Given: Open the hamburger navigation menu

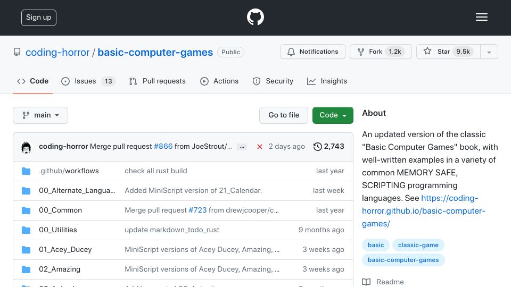Looking at the screenshot, I should 481,17.
